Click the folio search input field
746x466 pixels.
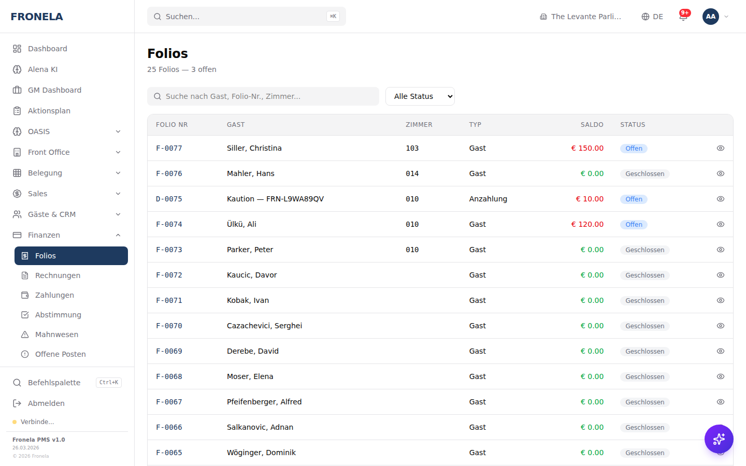pyautogui.click(x=263, y=96)
